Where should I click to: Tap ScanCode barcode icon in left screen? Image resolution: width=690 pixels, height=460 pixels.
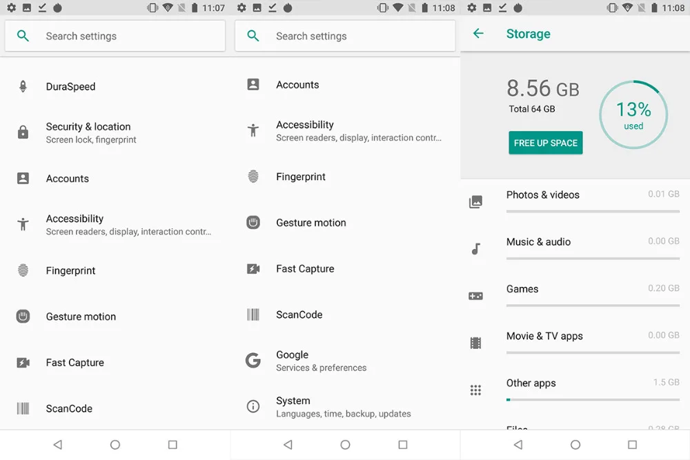23,408
